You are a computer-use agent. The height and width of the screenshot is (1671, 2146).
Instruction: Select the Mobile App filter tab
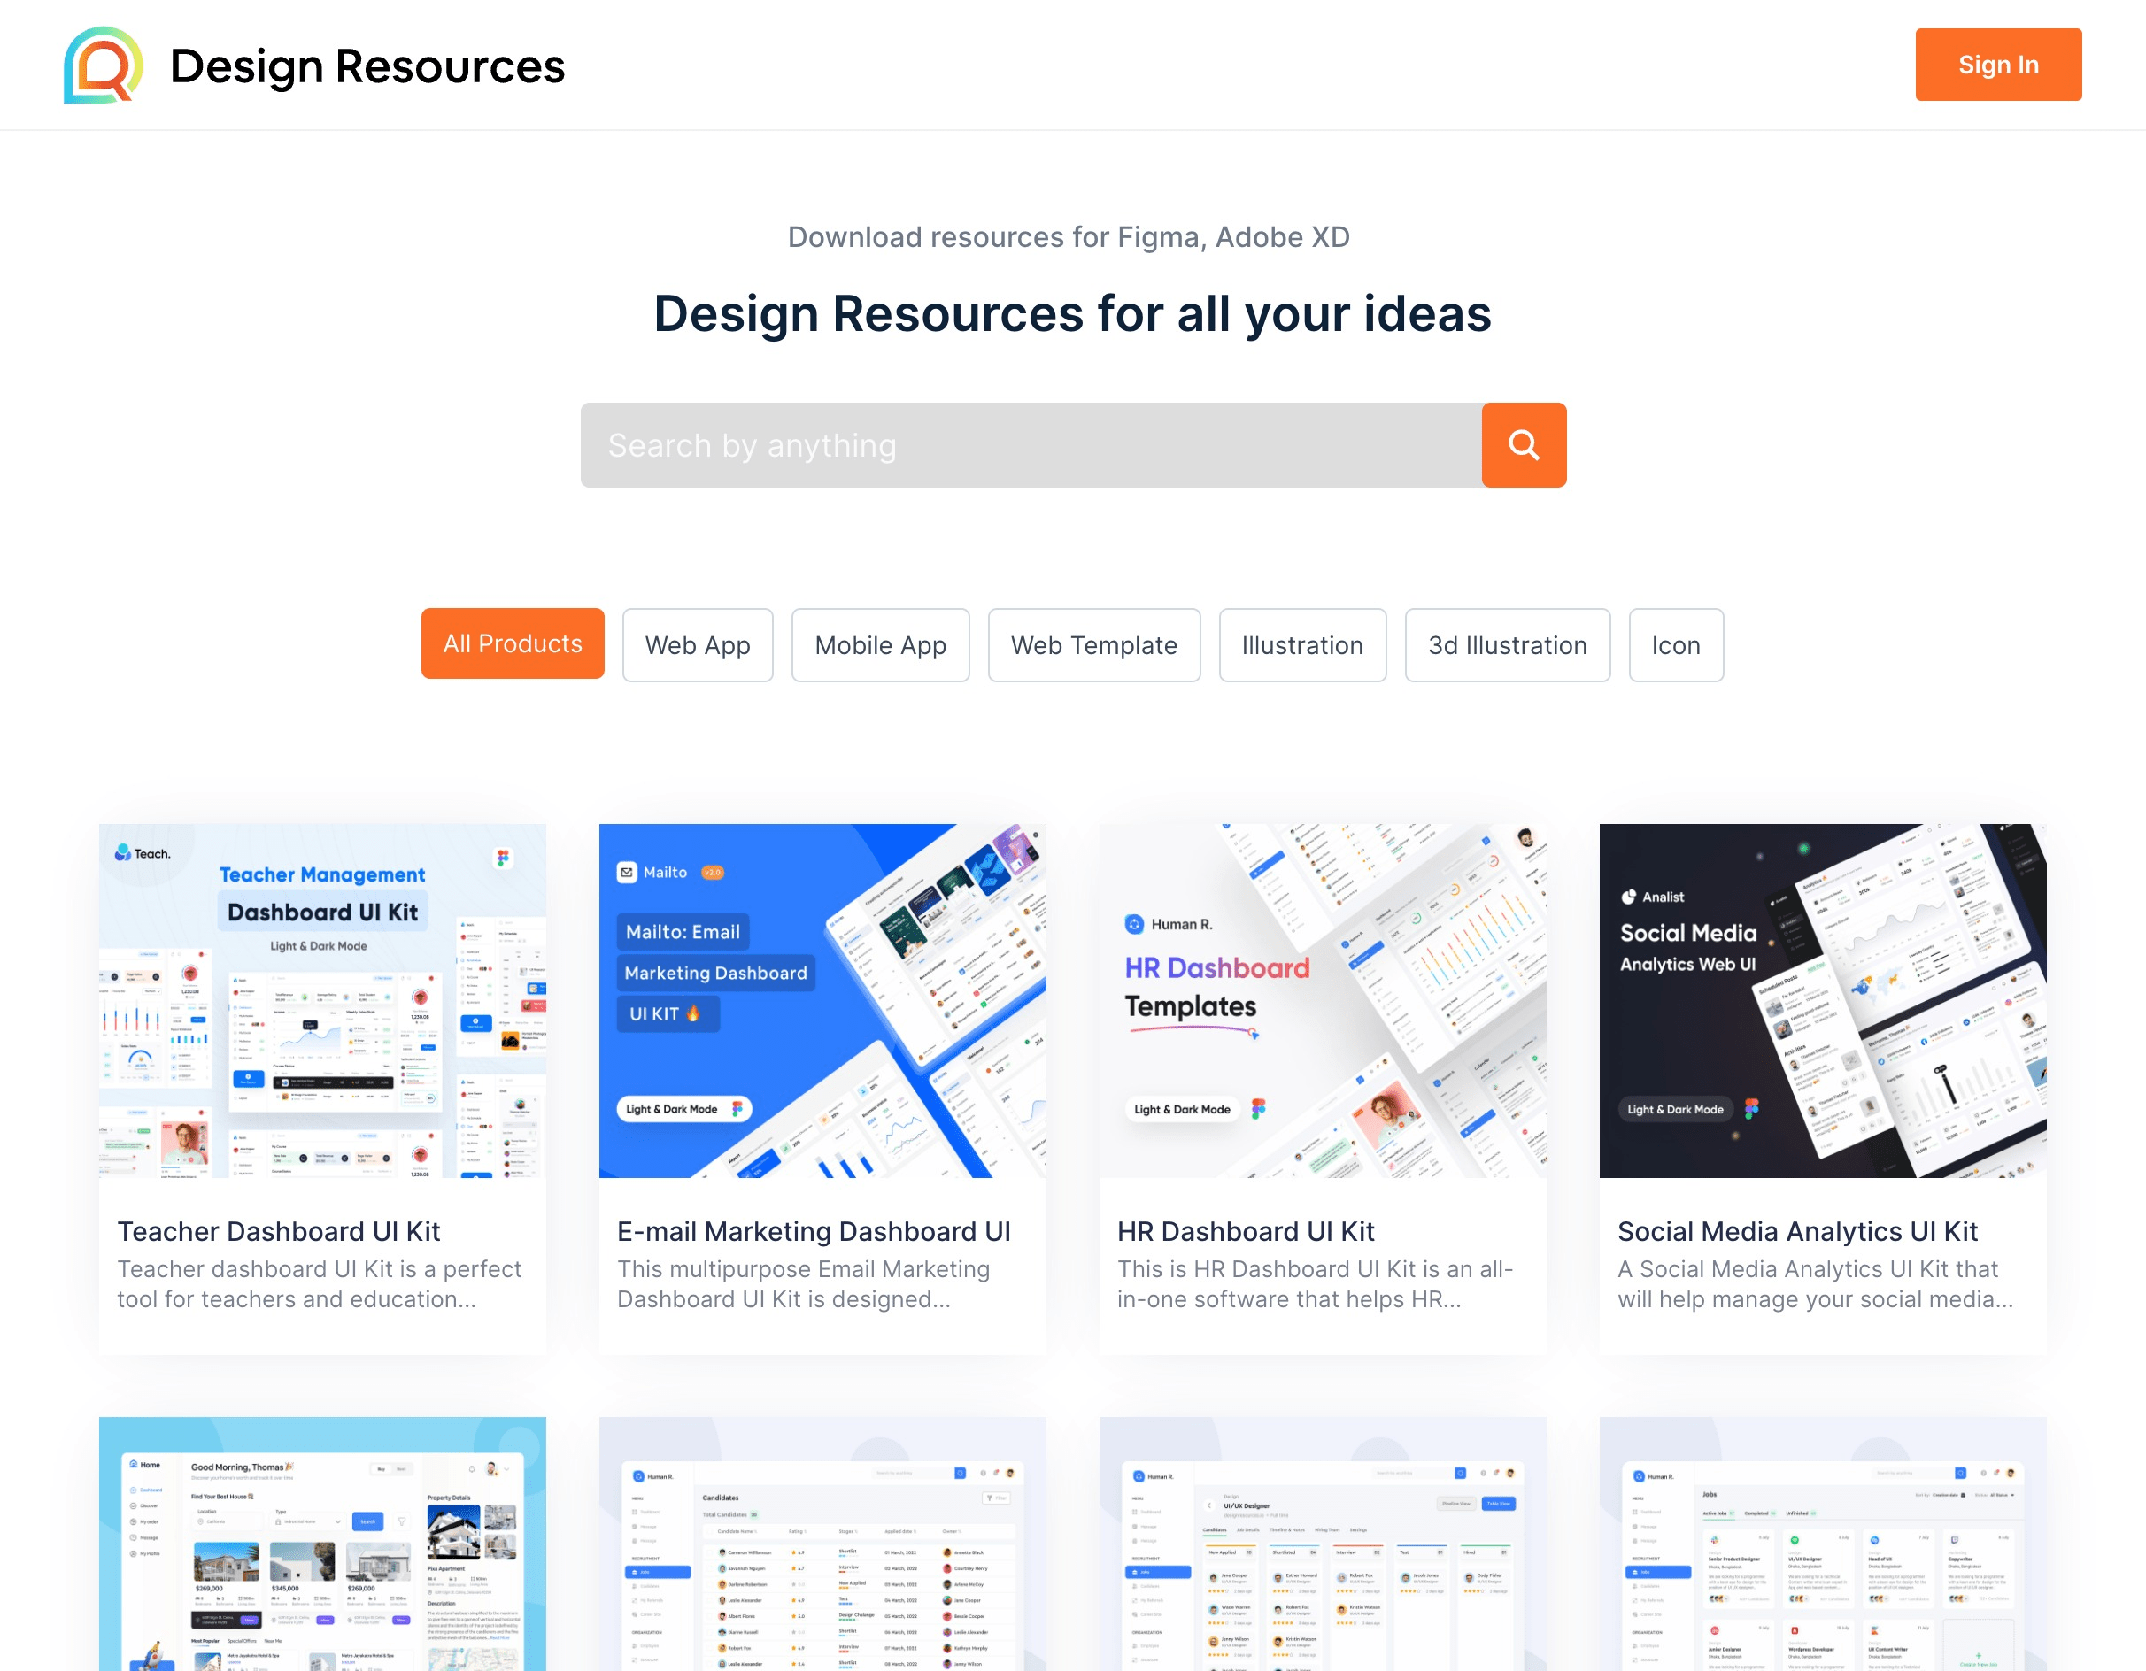[880, 644]
